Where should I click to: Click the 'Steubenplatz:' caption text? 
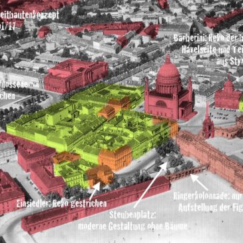[133, 215]
